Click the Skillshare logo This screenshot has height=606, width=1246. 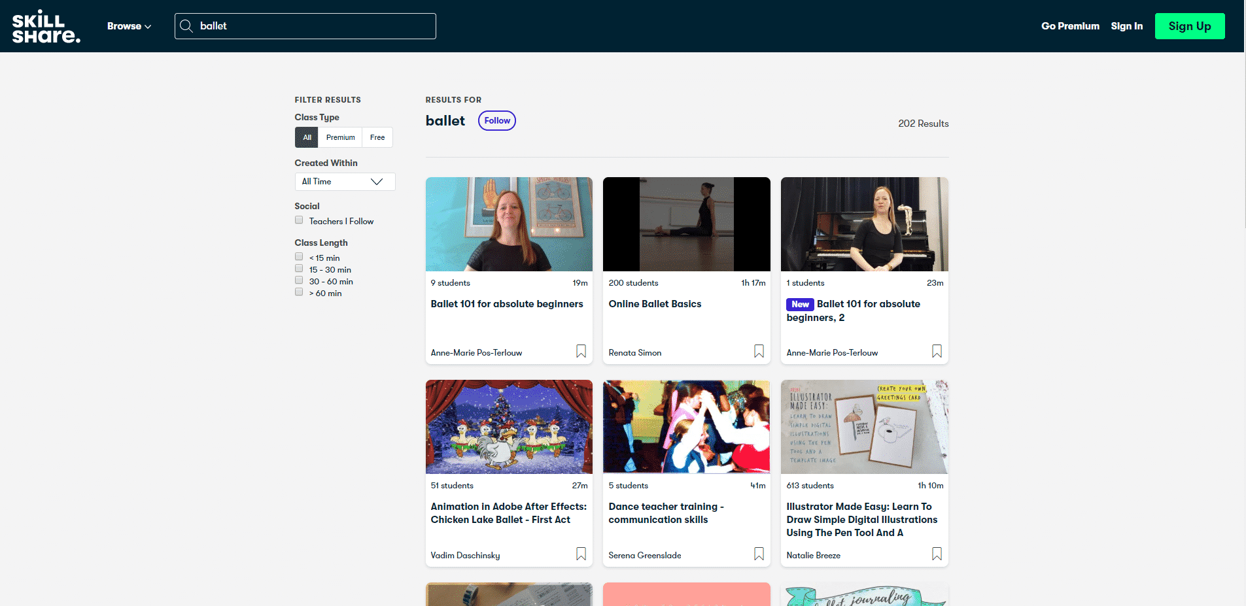coord(46,26)
